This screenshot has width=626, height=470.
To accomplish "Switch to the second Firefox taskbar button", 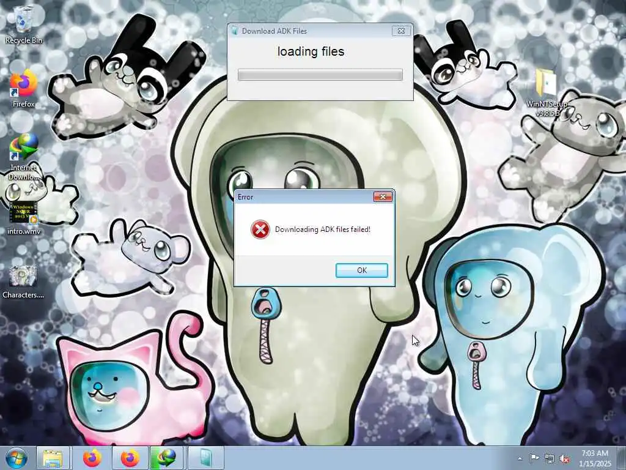I will (130, 458).
